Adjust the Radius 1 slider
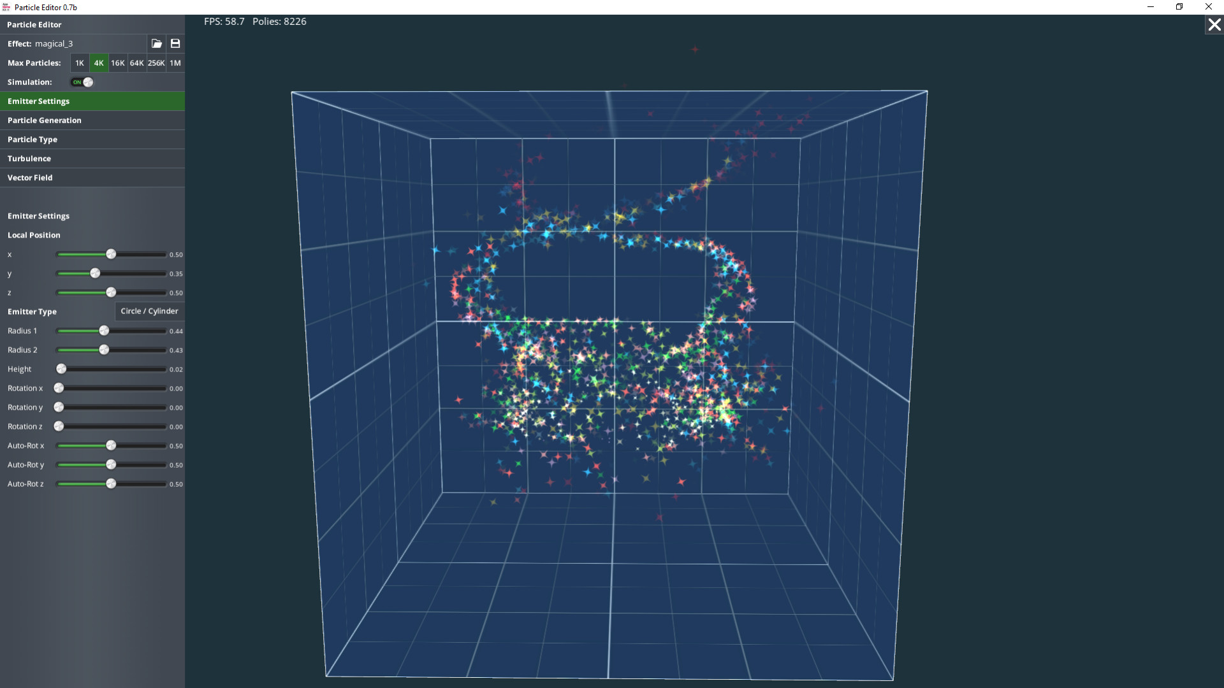Screen dimensions: 1224x688 tap(103, 331)
